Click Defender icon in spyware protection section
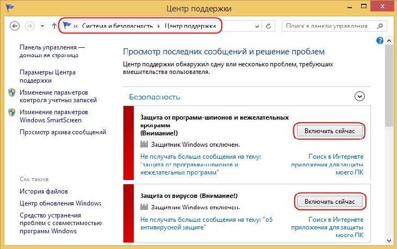 tap(144, 144)
